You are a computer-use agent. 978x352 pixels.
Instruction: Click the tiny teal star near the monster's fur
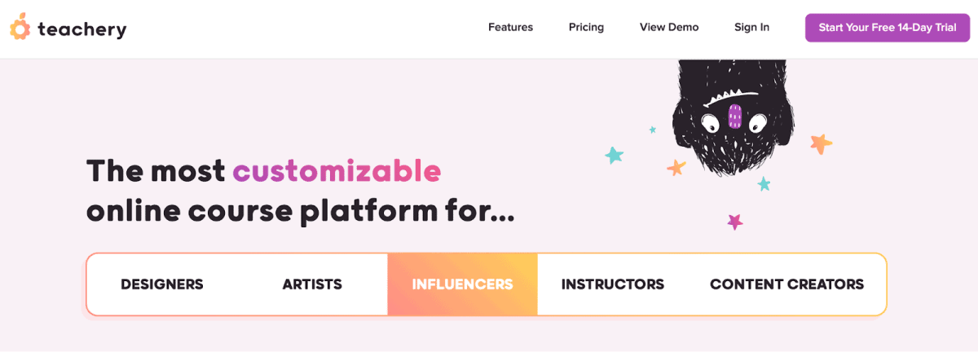click(x=653, y=130)
